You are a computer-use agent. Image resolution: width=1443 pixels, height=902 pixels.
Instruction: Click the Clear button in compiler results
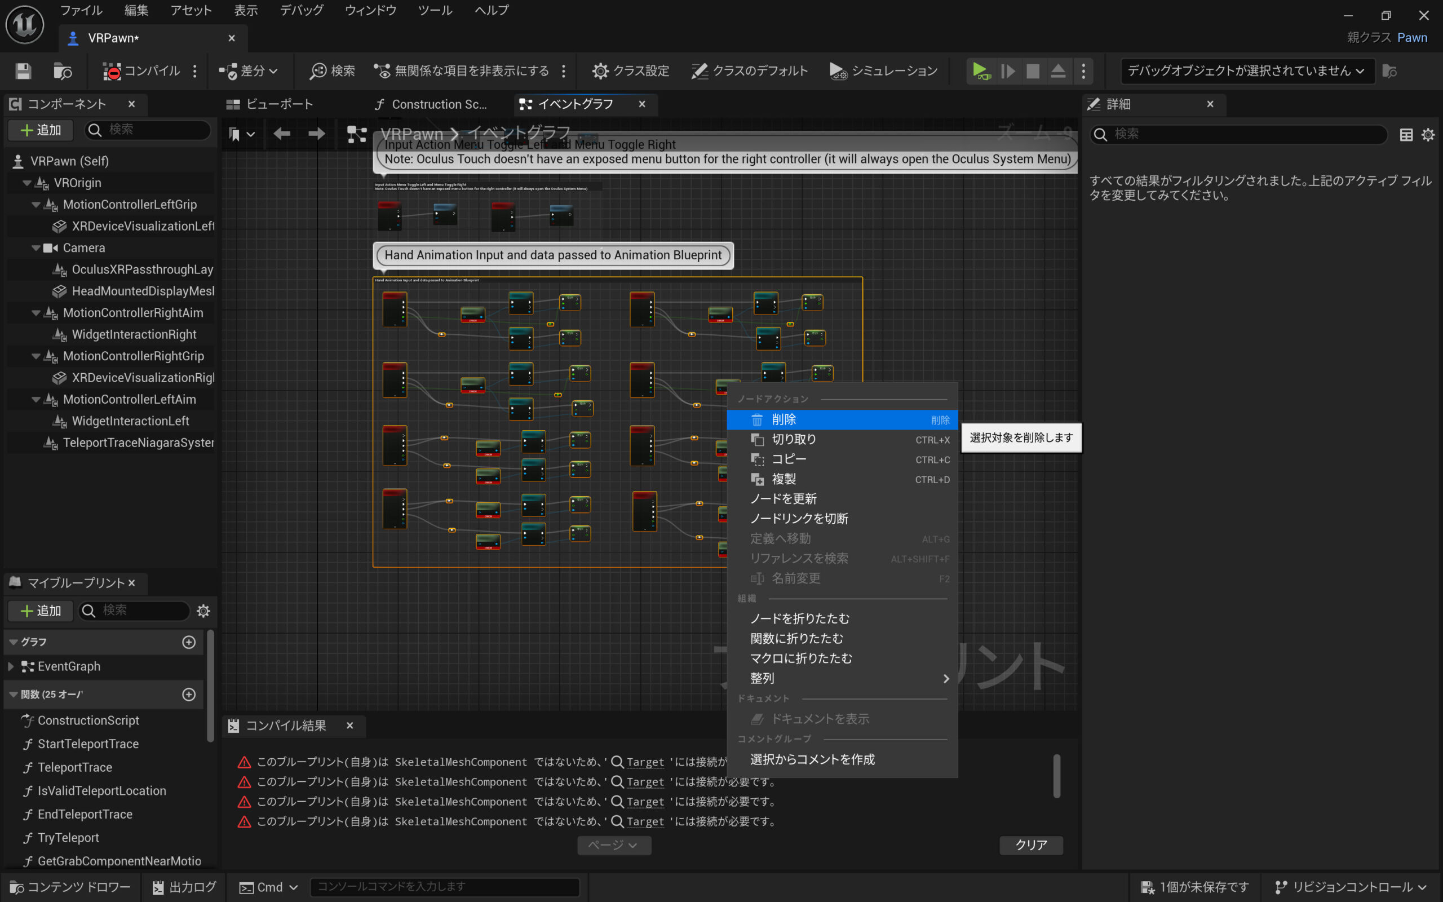1030,844
